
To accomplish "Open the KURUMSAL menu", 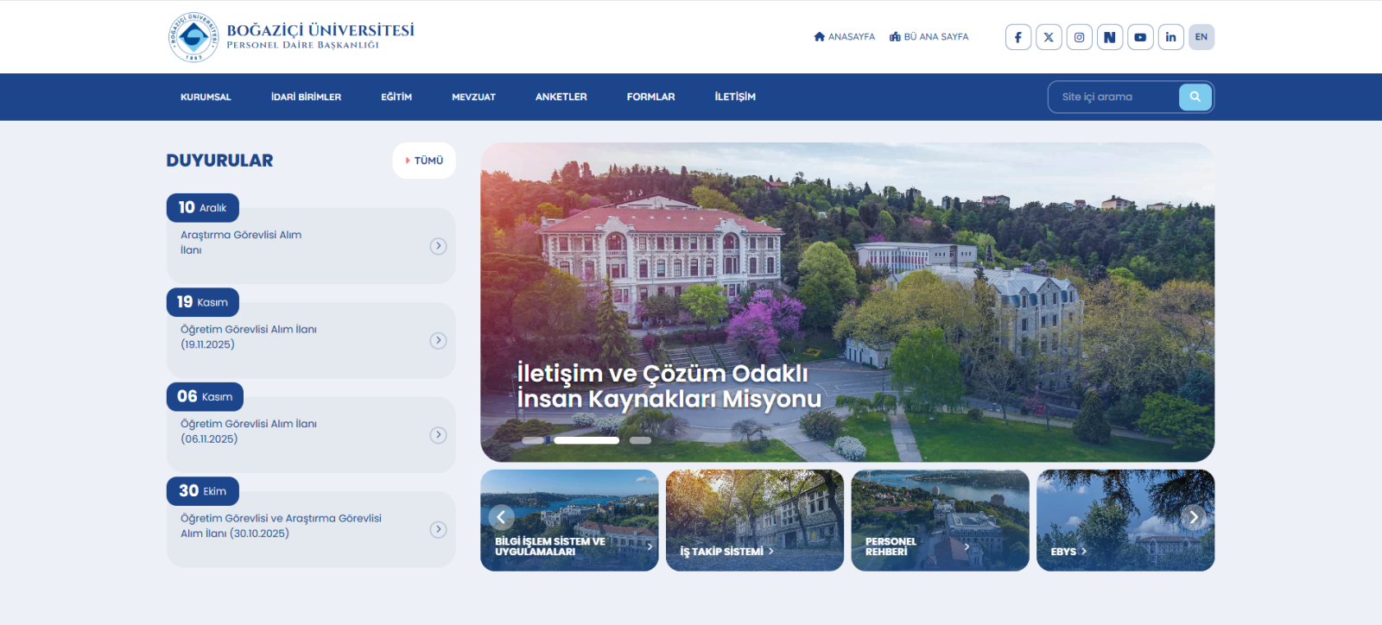I will coord(206,98).
